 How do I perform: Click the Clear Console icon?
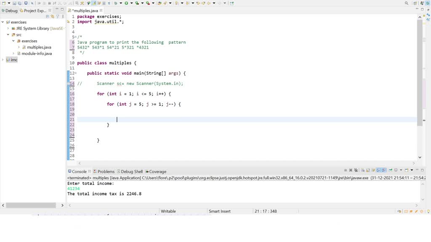tap(362, 170)
